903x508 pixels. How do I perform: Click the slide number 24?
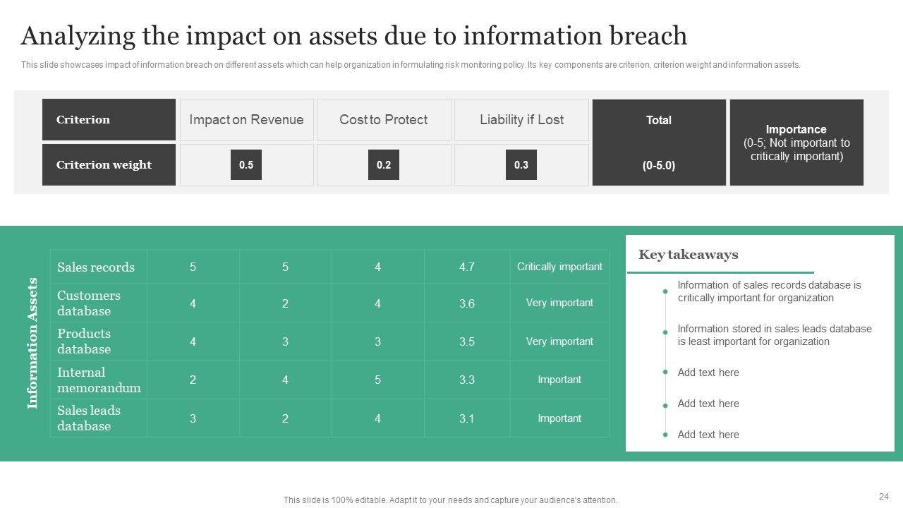[883, 496]
